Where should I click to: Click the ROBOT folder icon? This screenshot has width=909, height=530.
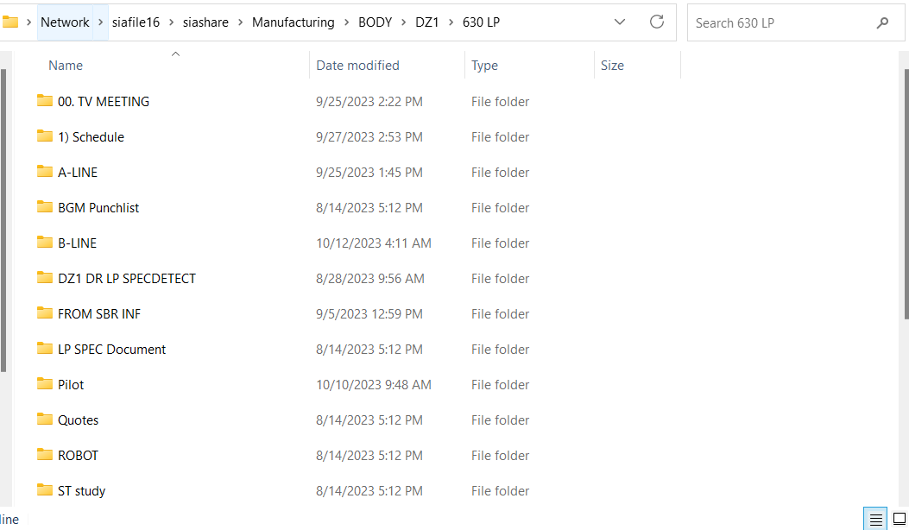[45, 455]
